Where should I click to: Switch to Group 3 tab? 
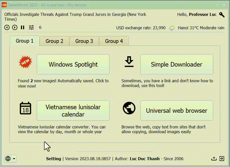[x=84, y=41]
